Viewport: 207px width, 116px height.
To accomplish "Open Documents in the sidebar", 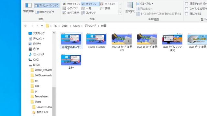I will pos(36,39).
